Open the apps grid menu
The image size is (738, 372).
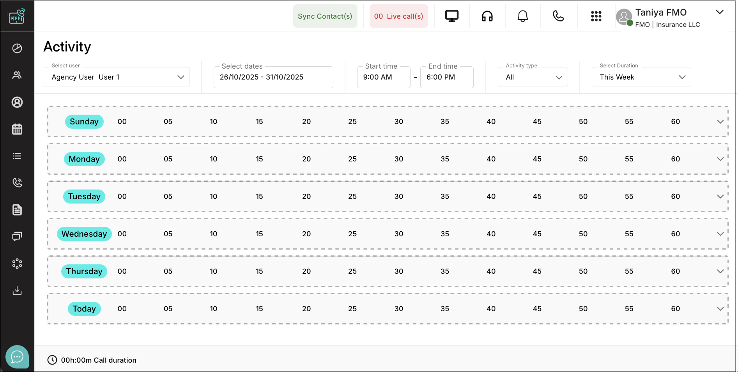[596, 16]
